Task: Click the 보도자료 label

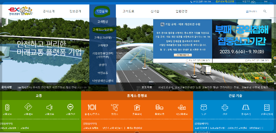Action: (147, 87)
